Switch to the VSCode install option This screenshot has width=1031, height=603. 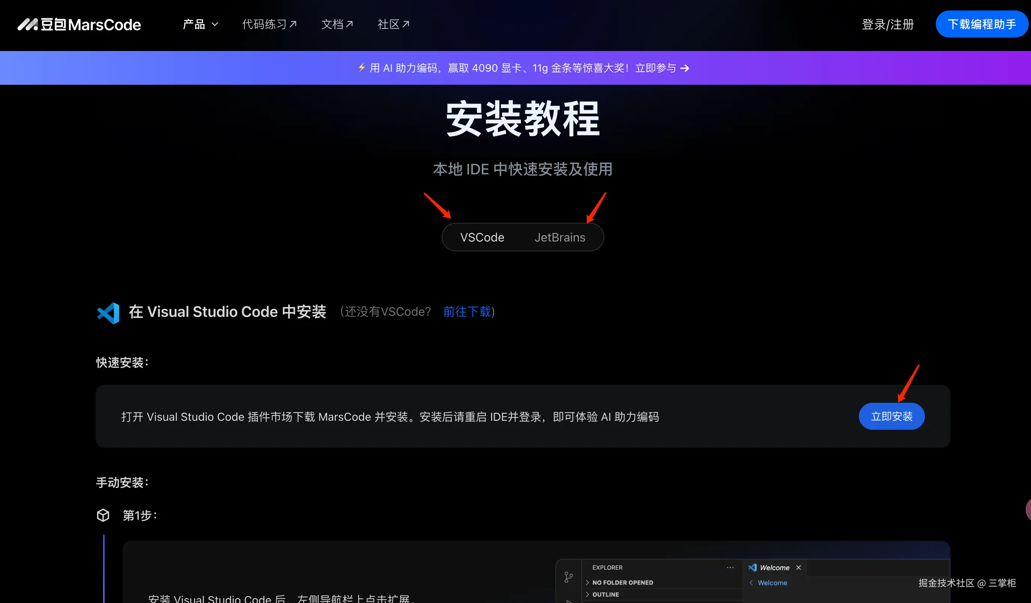[482, 237]
